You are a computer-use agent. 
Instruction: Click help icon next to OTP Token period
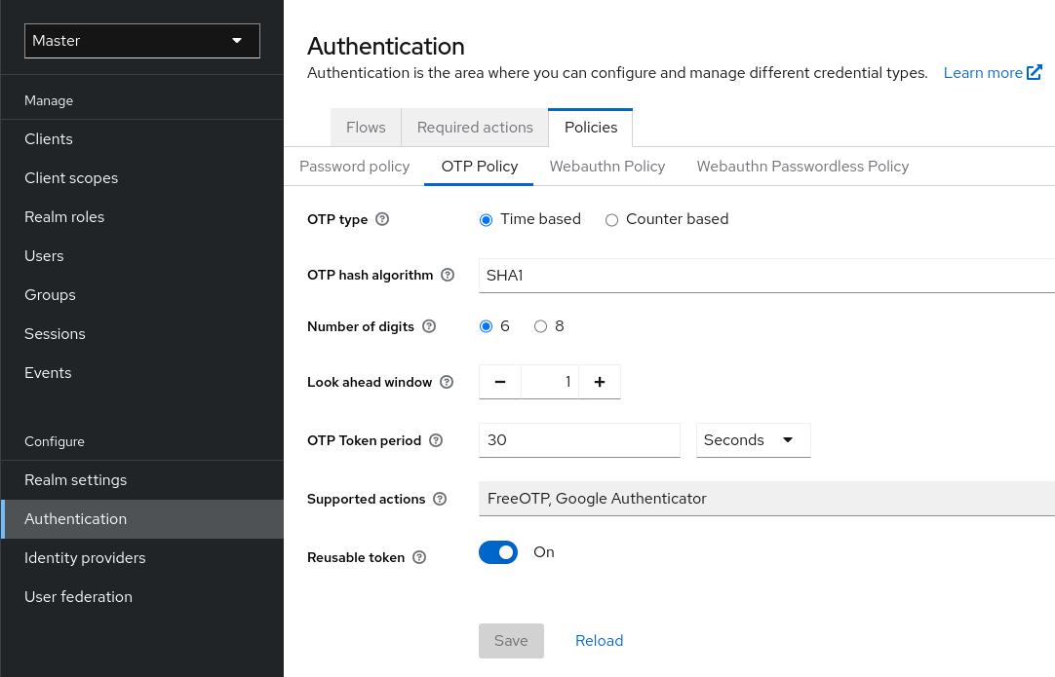coord(436,440)
